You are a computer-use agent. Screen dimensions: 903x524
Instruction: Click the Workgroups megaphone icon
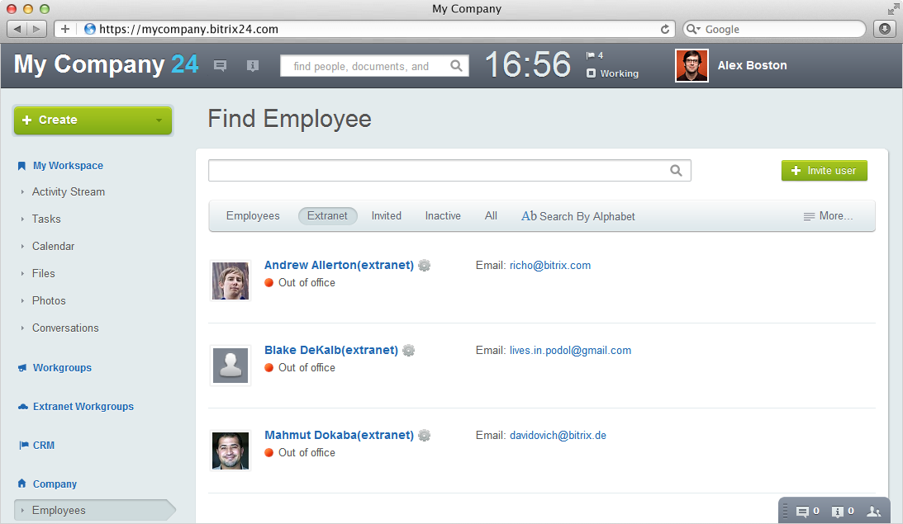(22, 367)
